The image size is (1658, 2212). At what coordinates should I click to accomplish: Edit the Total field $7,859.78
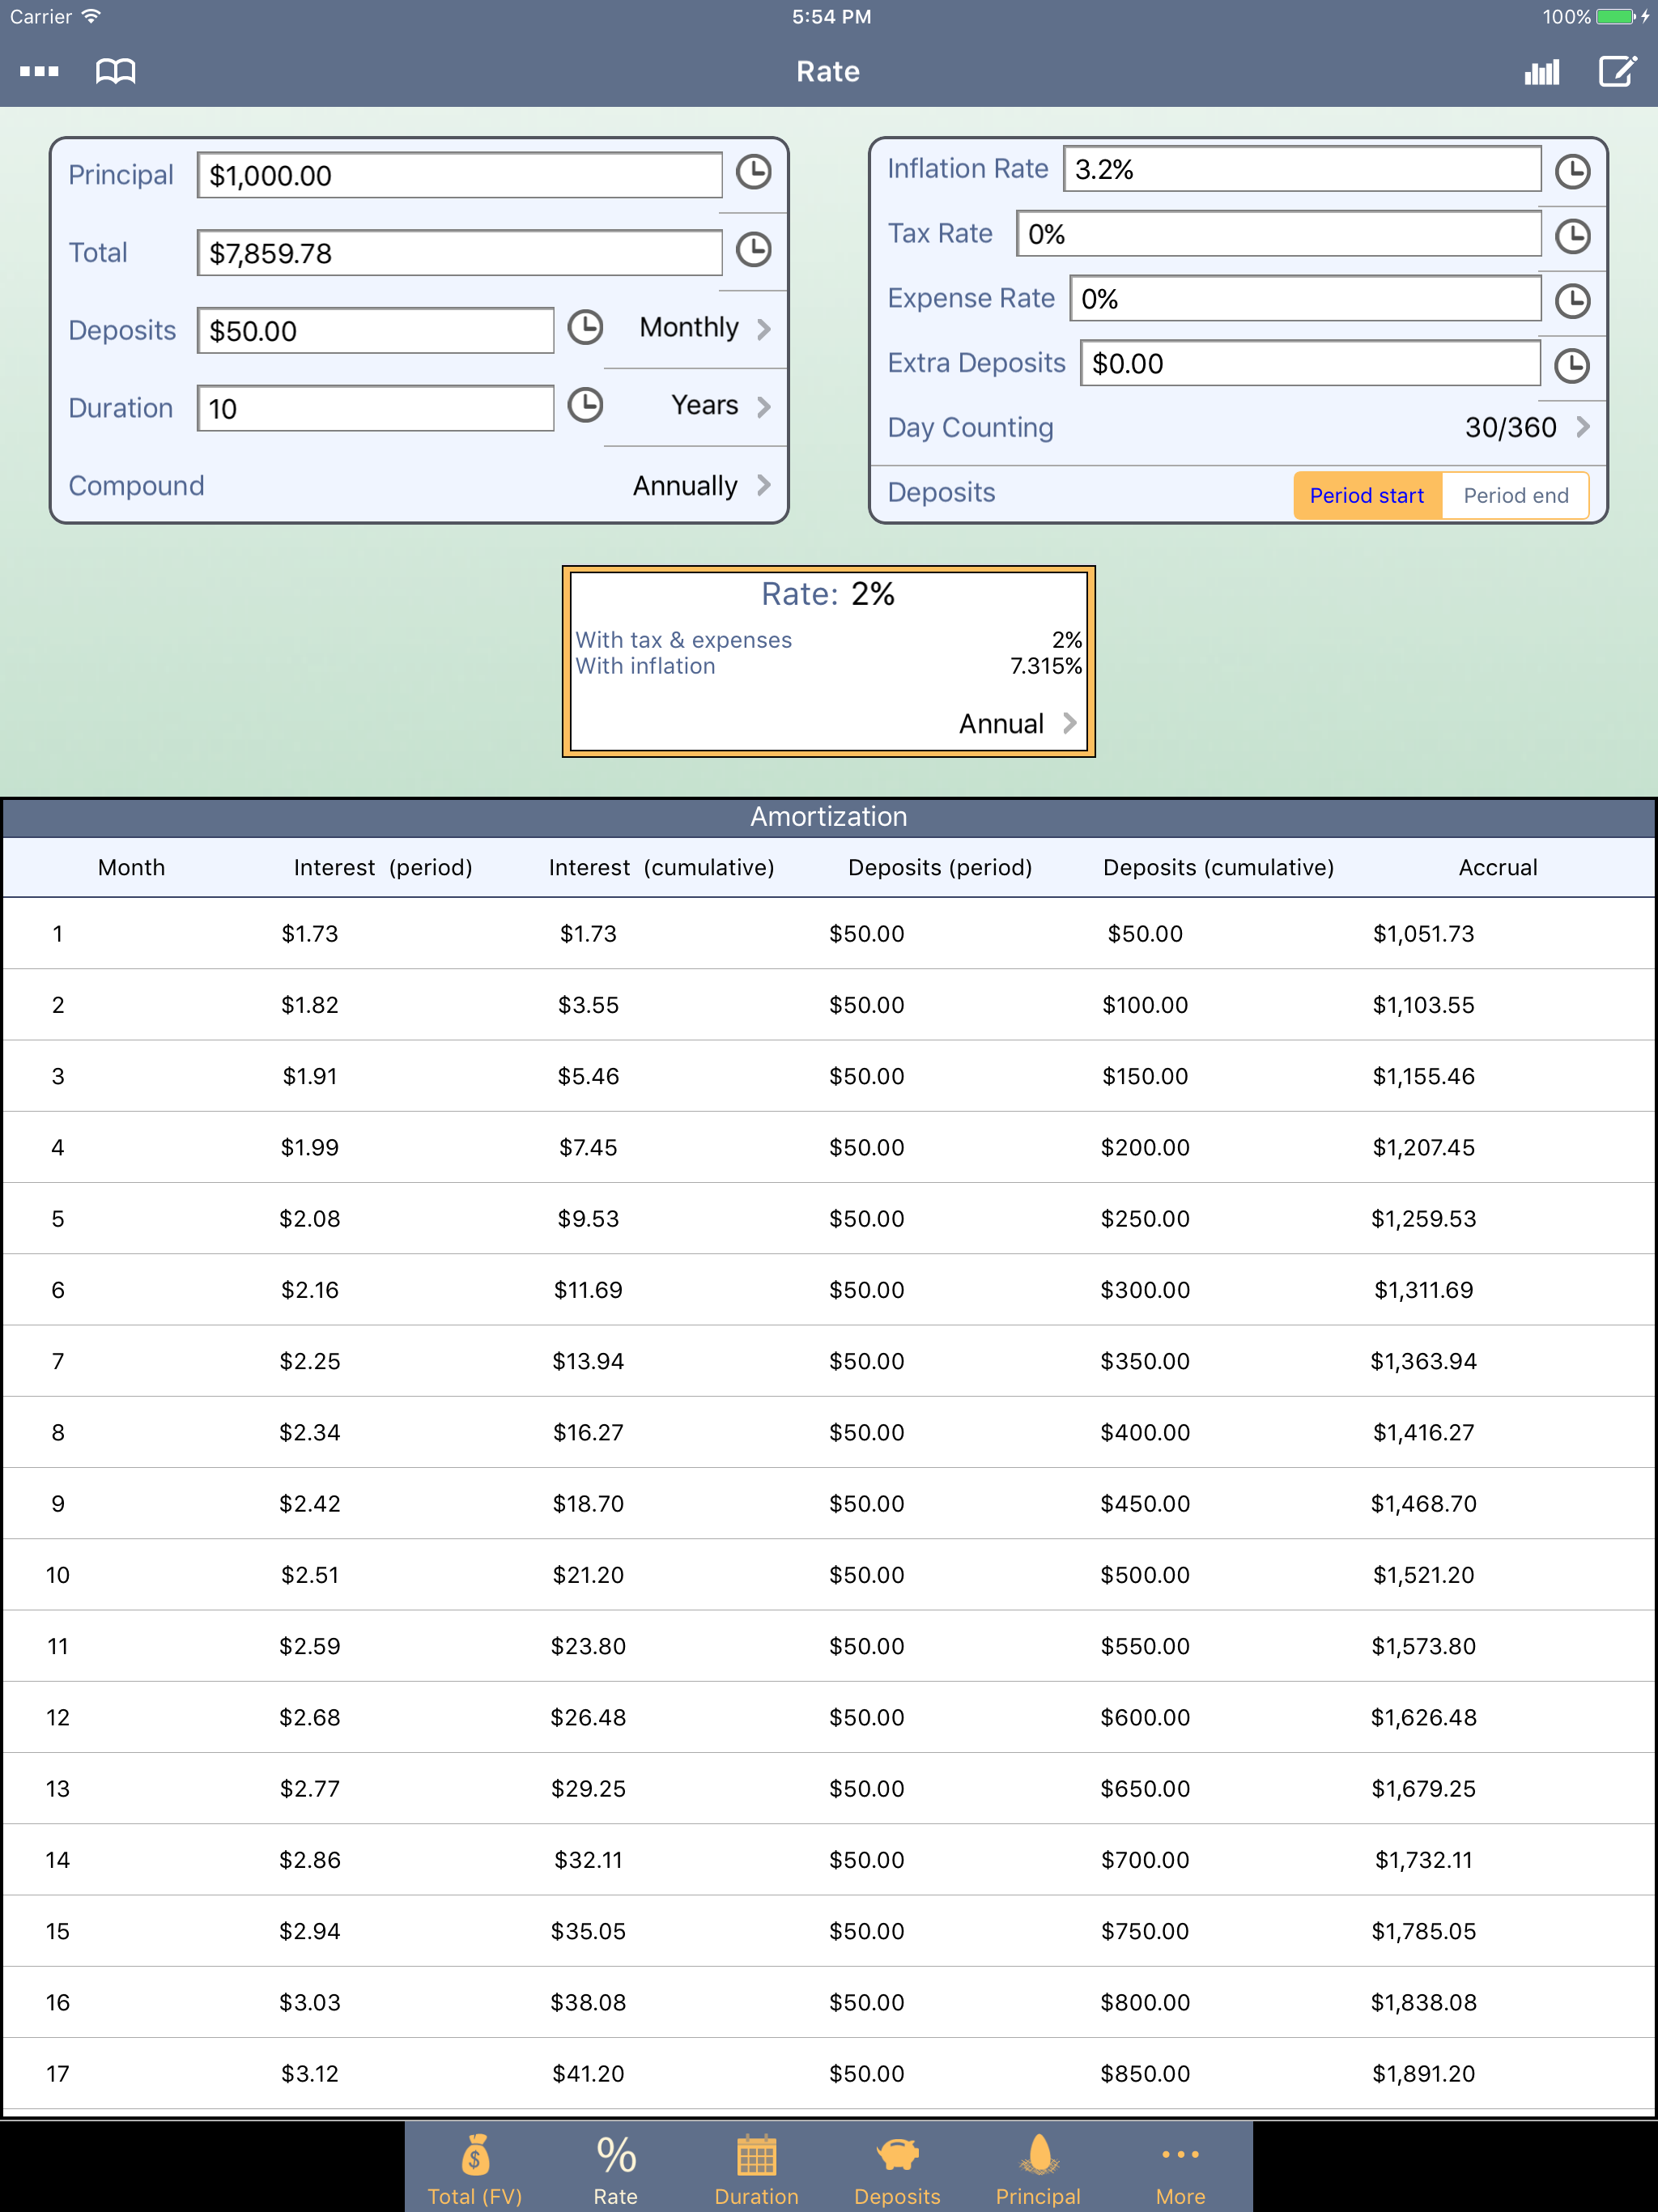[459, 253]
